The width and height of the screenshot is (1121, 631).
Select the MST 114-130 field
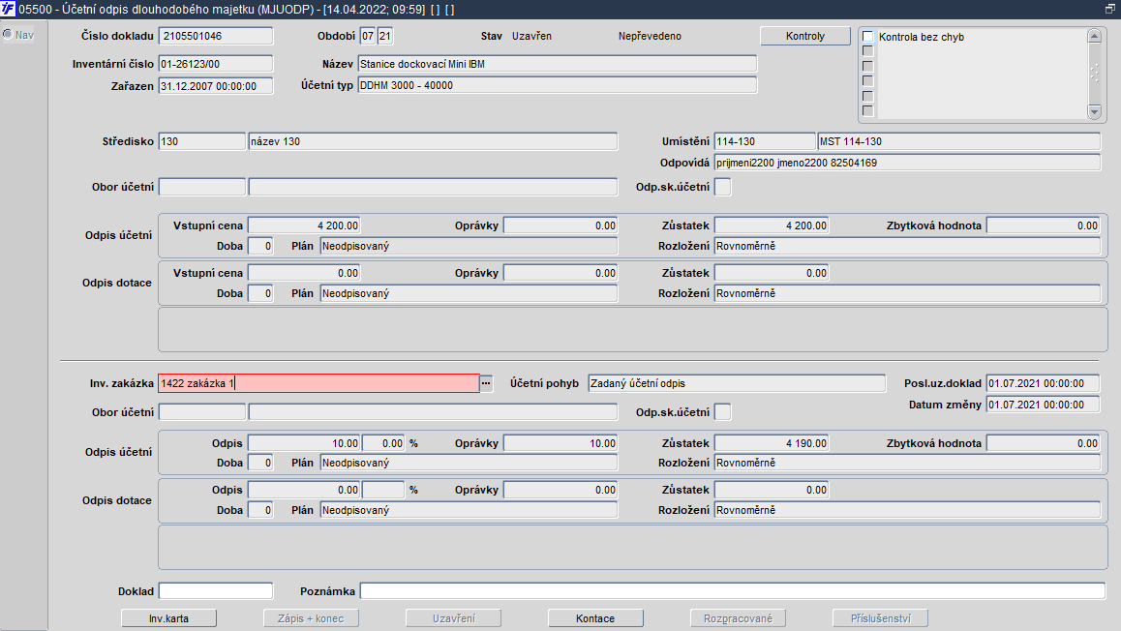(x=958, y=141)
